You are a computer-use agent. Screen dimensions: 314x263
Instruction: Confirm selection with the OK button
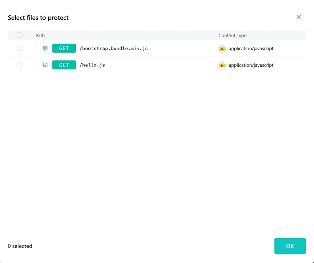point(290,246)
